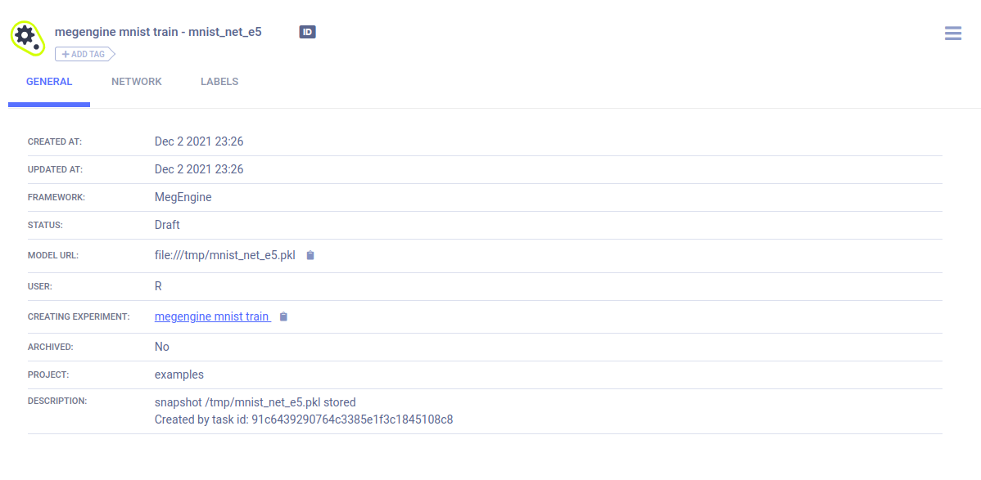Switch to the General tab
Screen dimensions: 981x480
pyautogui.click(x=49, y=82)
